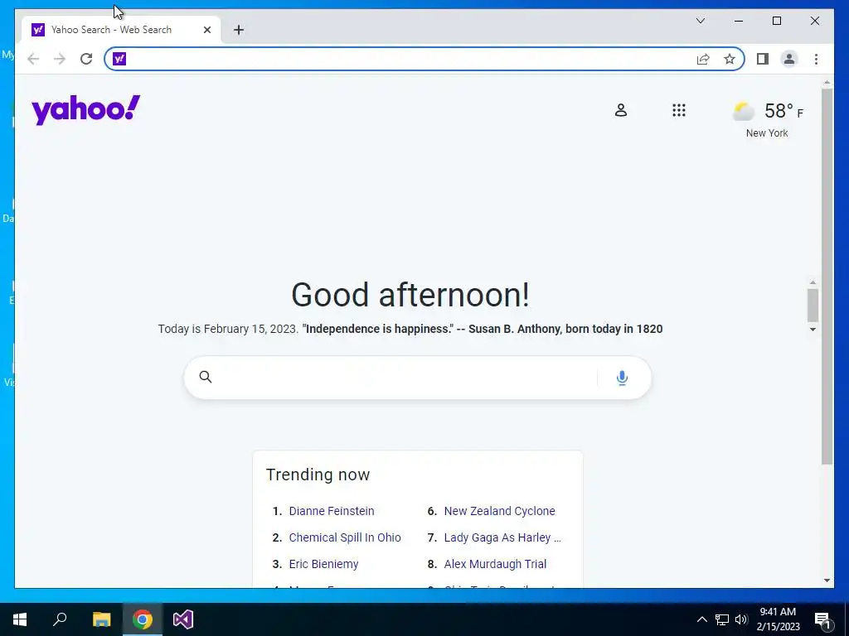Close the Yahoo Search tab
Image resolution: width=849 pixels, height=636 pixels.
(206, 30)
